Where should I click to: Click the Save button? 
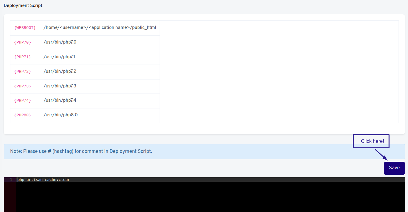394,168
